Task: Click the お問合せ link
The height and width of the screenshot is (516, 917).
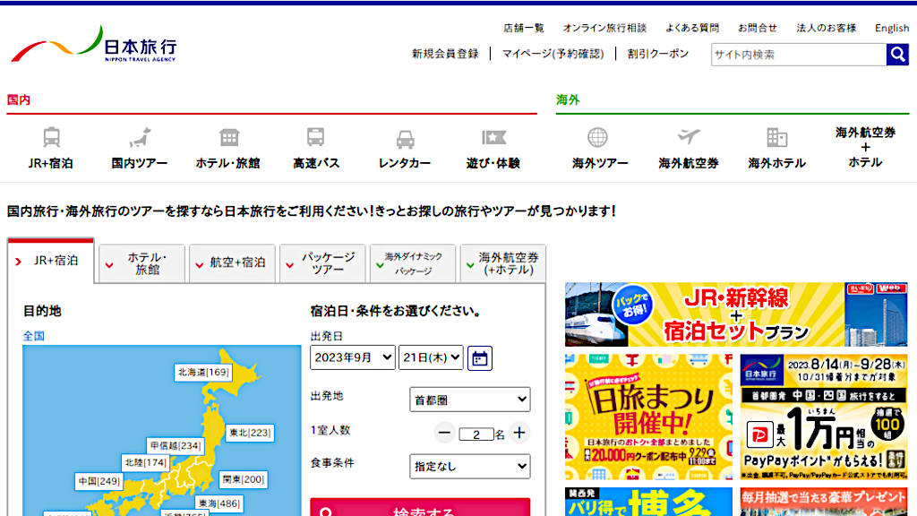Action: tap(758, 28)
